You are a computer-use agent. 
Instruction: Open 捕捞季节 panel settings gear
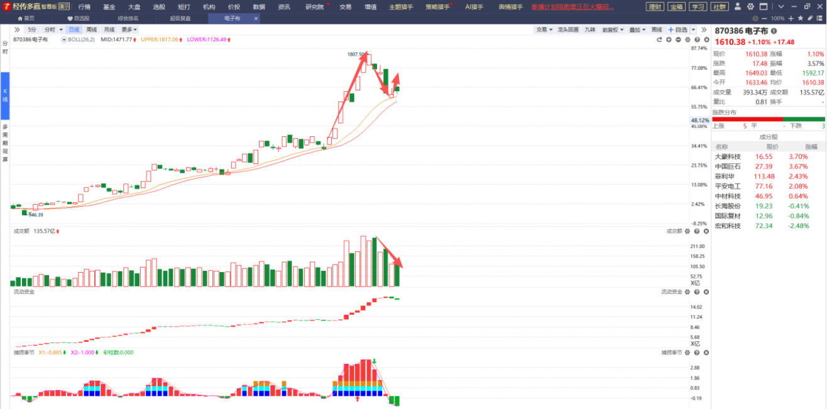click(687, 352)
